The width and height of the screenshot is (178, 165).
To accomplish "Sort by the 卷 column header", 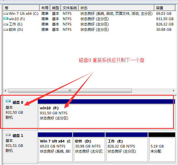I will click(x=21, y=8).
